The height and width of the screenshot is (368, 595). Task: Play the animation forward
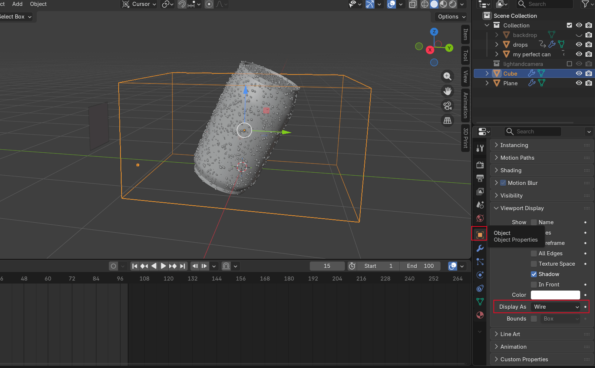[x=163, y=266]
